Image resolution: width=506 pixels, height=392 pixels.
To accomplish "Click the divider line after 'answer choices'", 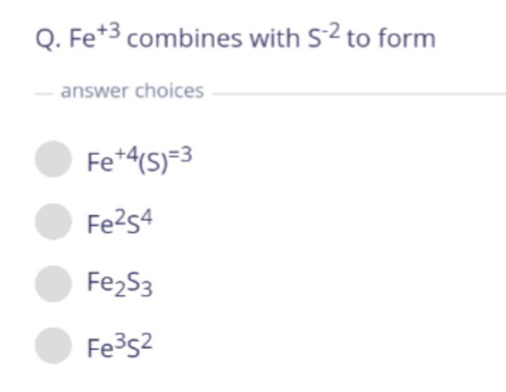I will 359,94.
